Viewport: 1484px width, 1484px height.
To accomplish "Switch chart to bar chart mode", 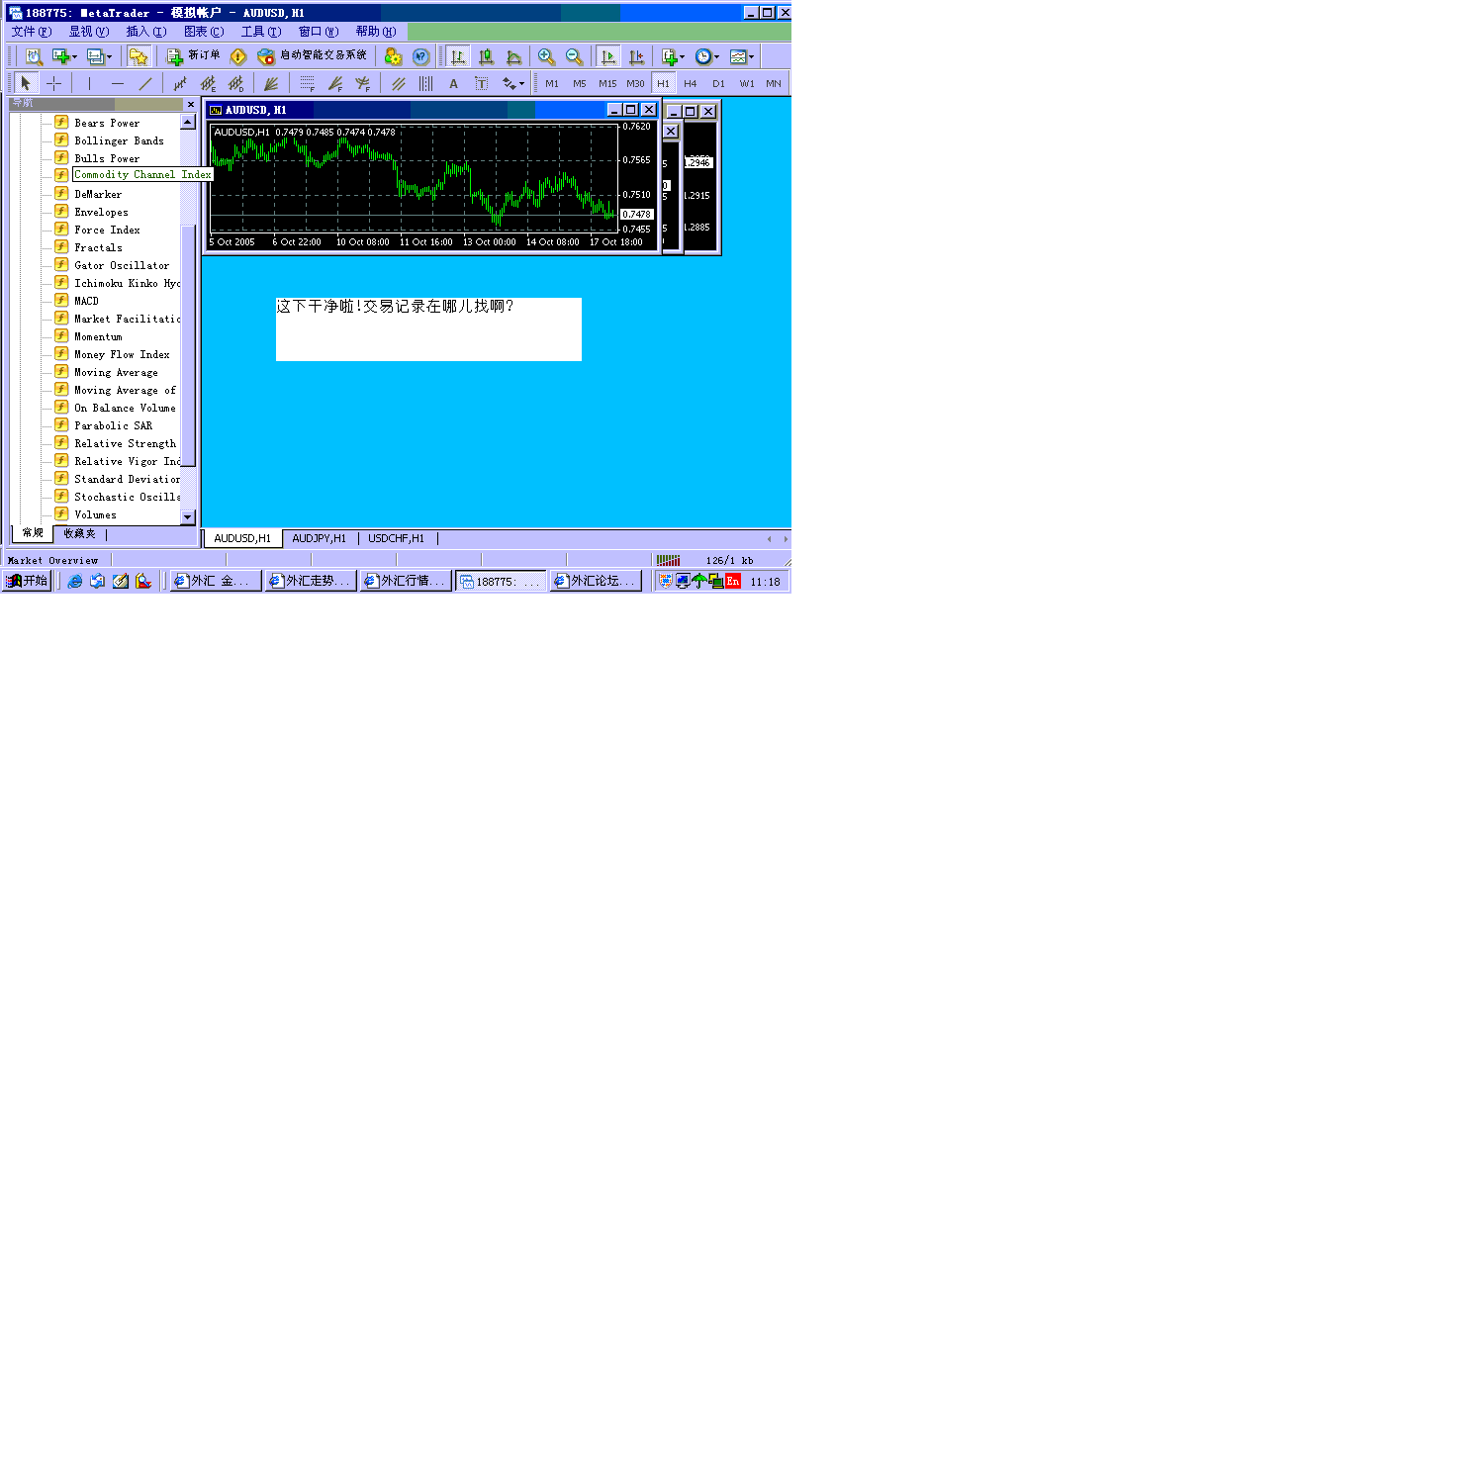I will coord(457,56).
